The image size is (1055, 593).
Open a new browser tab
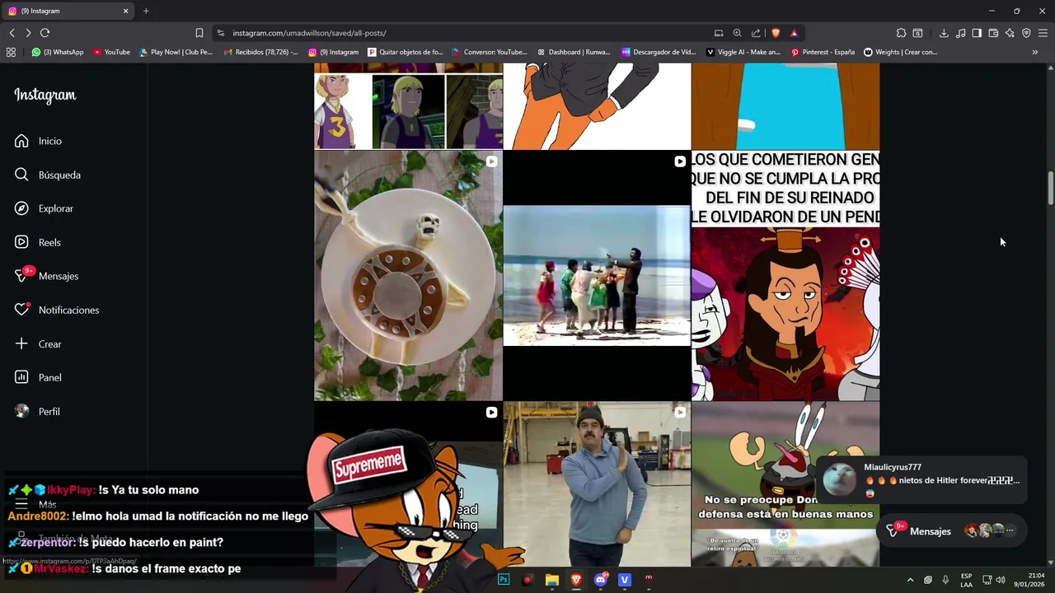tap(146, 11)
